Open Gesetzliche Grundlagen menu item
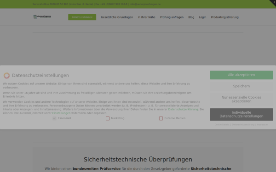Screen dimensions: 276x172 click(x=117, y=17)
